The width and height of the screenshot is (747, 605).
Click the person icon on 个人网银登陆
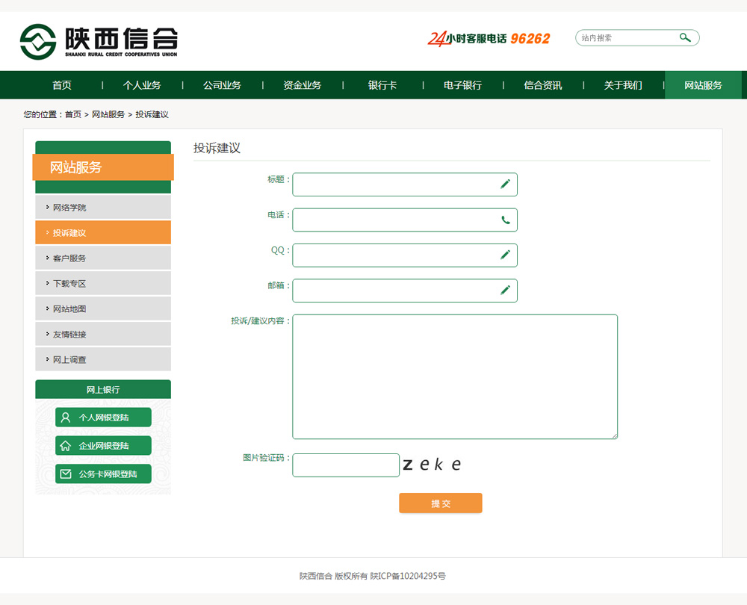point(66,418)
